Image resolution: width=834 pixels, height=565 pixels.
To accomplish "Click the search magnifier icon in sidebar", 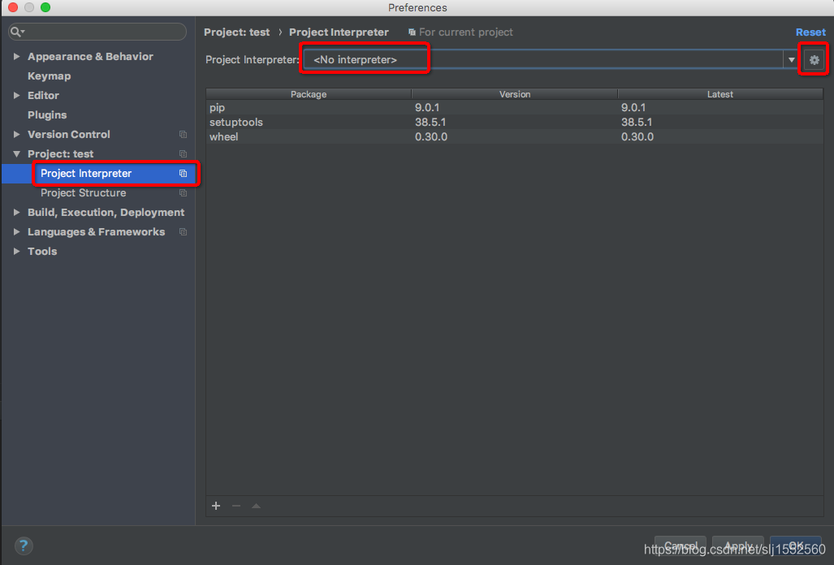I will click(16, 32).
